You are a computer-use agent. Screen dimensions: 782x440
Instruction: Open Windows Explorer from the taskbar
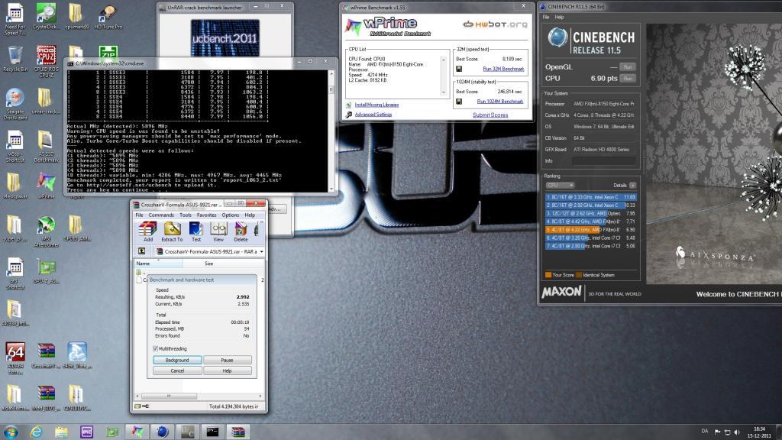pos(61,432)
